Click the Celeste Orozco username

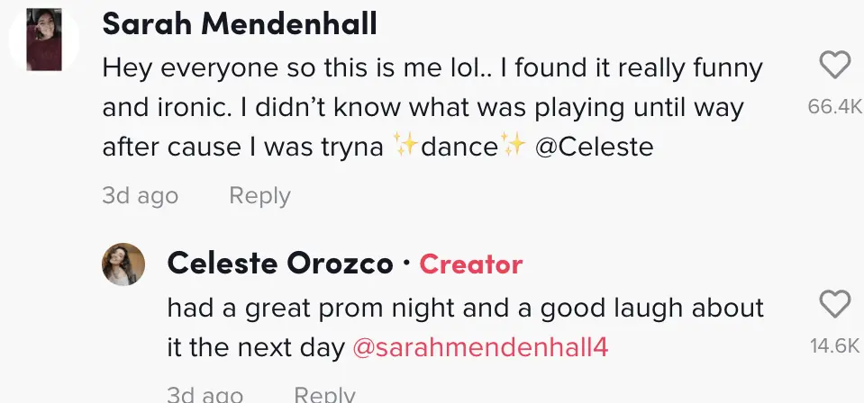tap(280, 264)
